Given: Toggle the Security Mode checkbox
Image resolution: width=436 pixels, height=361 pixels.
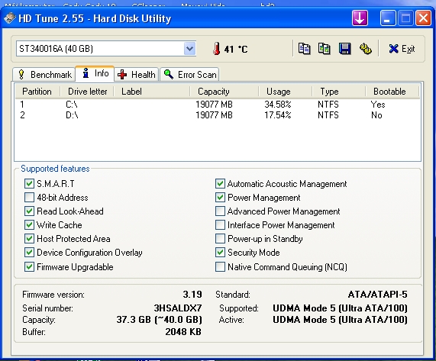Looking at the screenshot, I should (220, 253).
